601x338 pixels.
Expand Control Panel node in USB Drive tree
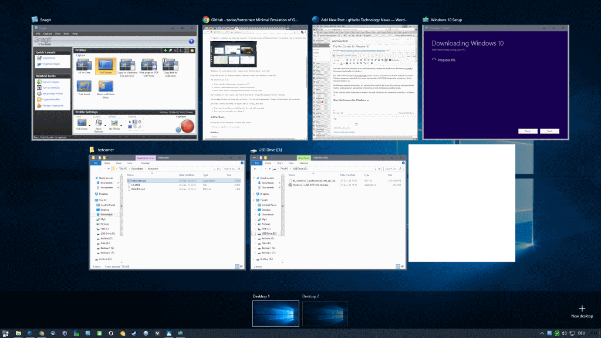(256, 205)
